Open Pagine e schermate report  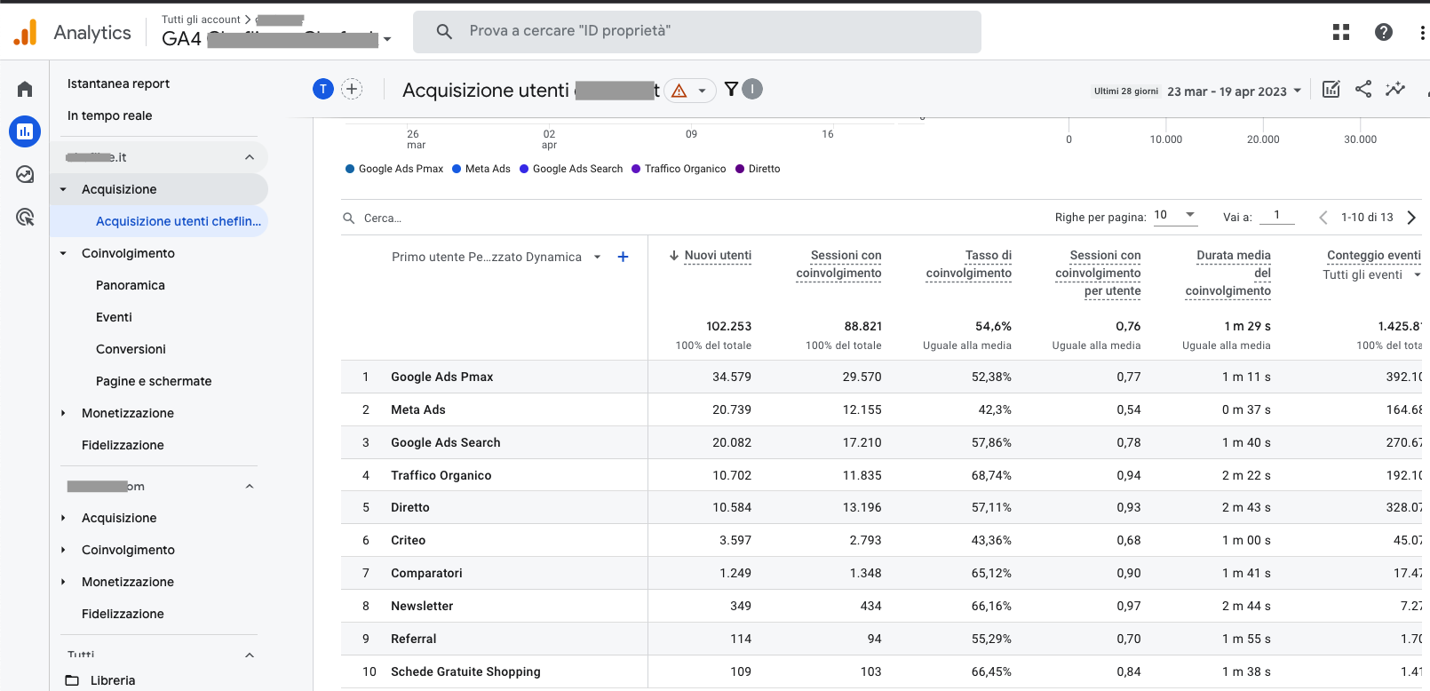(x=154, y=381)
